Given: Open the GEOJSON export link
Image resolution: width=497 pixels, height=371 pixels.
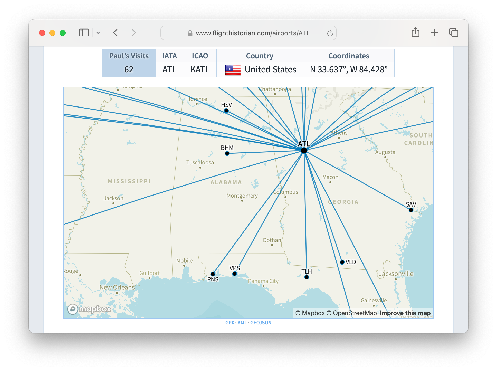Looking at the screenshot, I should point(261,323).
